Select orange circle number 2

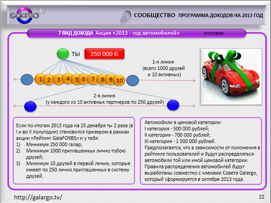(x=49, y=80)
